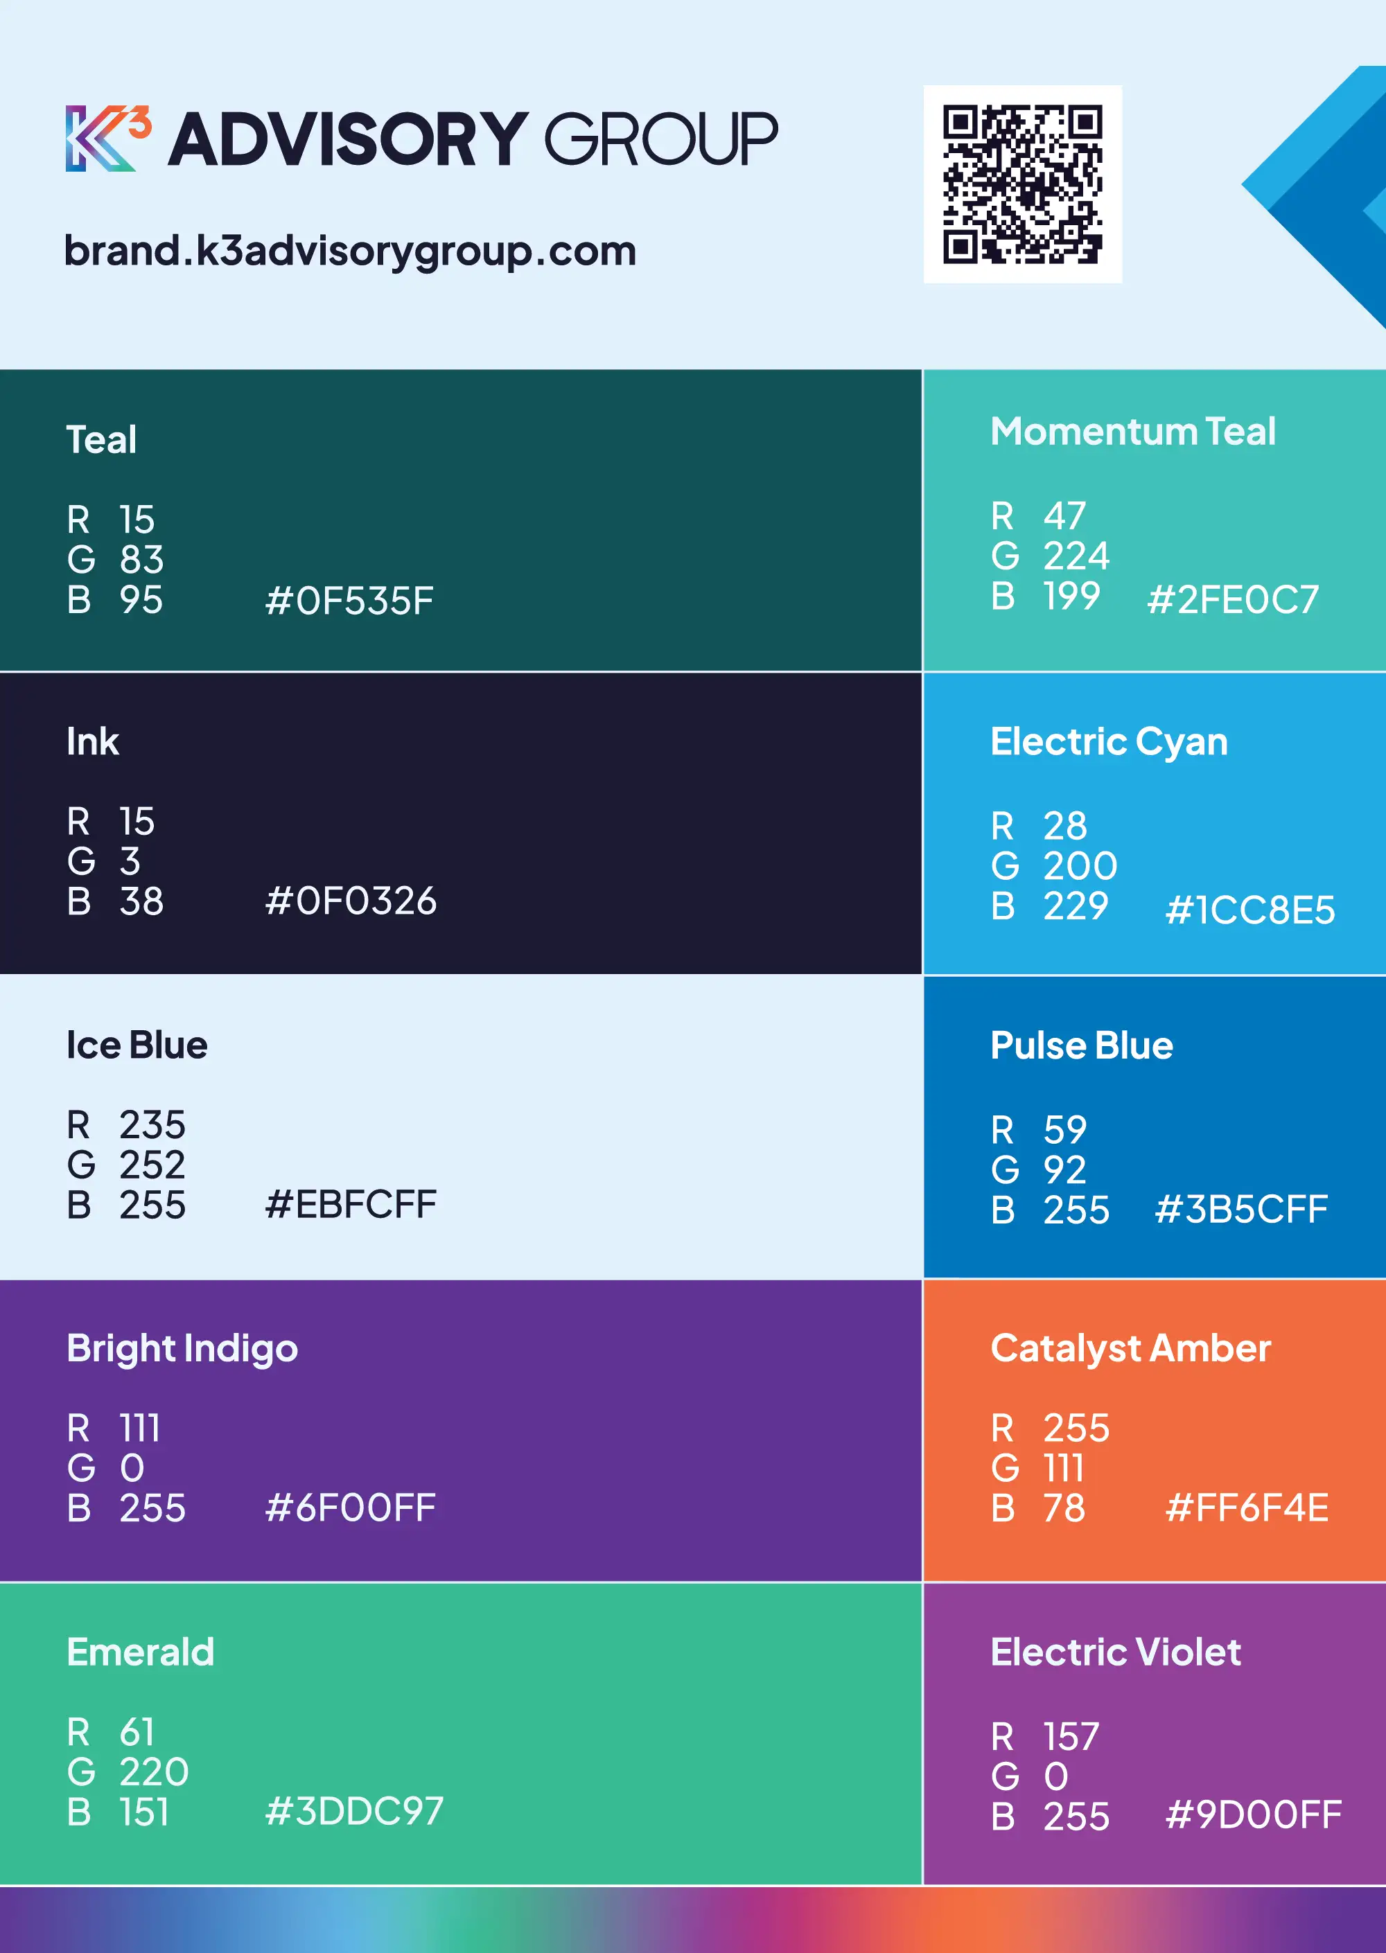The width and height of the screenshot is (1386, 1953).
Task: Click the #9D00FF hex code
Action: (x=1254, y=1814)
